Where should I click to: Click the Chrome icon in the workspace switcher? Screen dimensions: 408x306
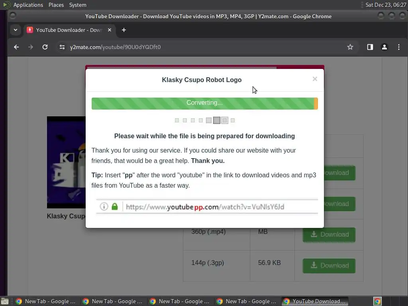pos(377,301)
